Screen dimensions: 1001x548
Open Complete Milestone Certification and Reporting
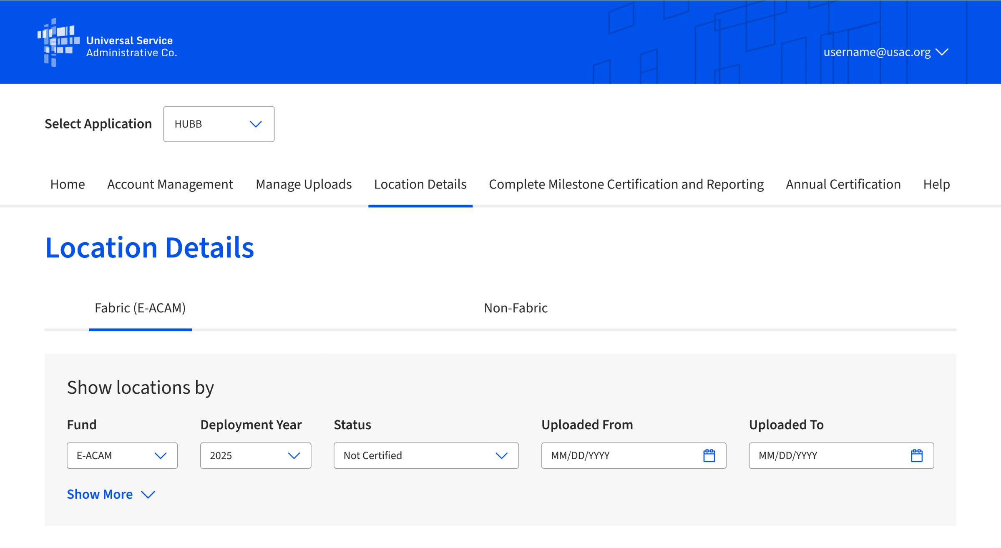(626, 184)
